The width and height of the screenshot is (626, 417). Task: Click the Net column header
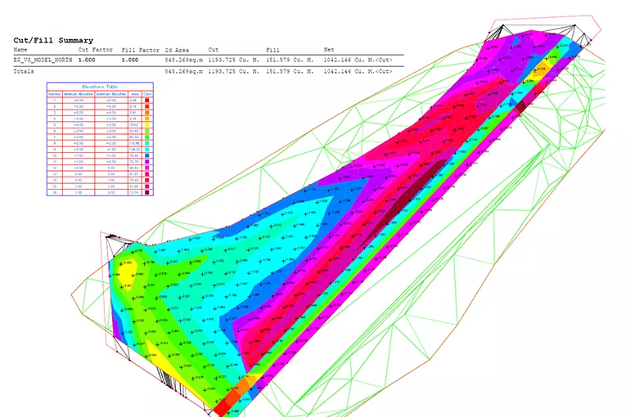click(x=330, y=50)
